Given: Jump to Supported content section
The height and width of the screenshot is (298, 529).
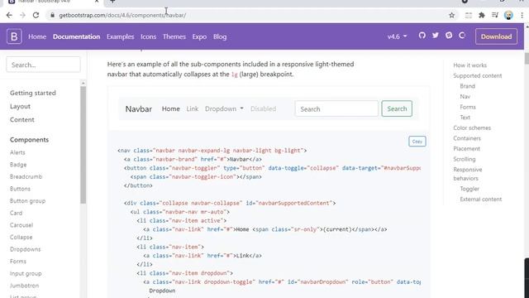Looking at the screenshot, I should pos(478,75).
